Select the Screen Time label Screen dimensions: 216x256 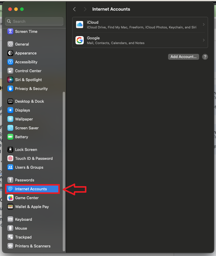point(26,31)
